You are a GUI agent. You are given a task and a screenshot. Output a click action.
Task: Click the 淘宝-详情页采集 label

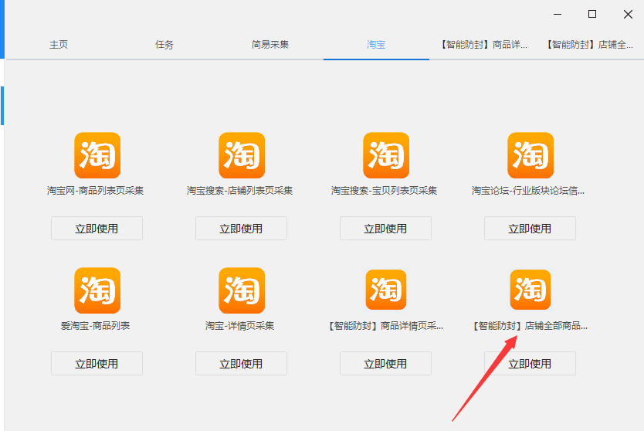pos(240,326)
